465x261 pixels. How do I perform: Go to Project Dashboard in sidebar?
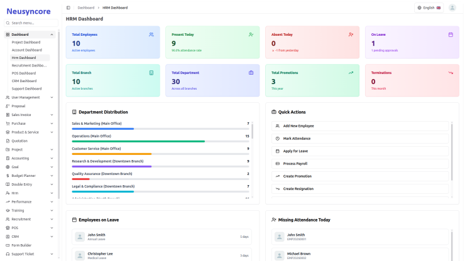point(27,42)
